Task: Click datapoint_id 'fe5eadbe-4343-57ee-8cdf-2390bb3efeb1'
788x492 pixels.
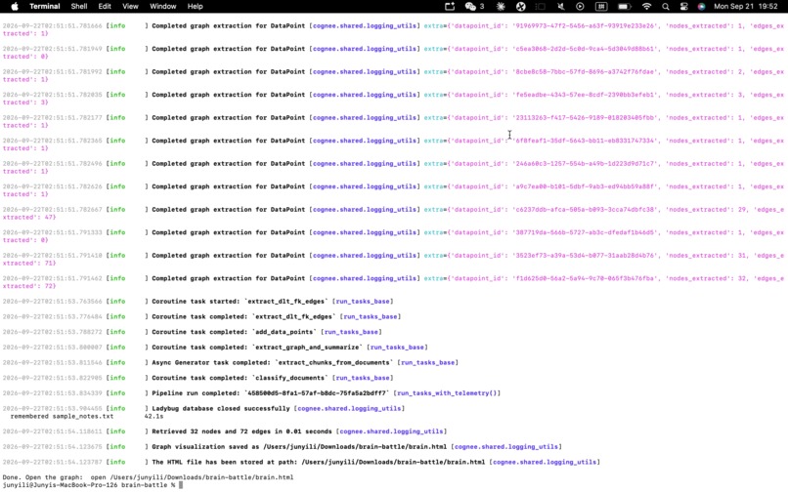Action: (584, 95)
